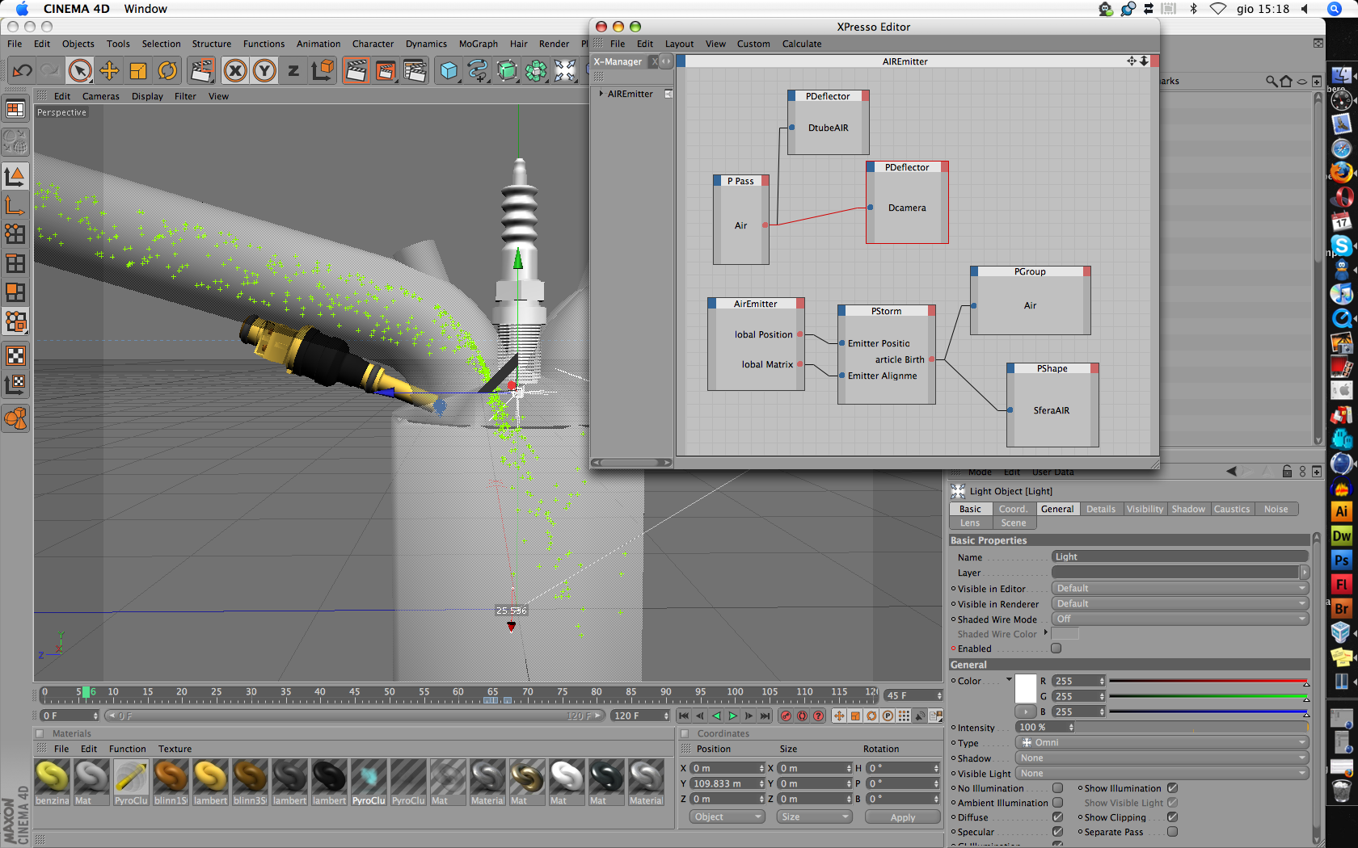Toggle the X axis lock icon
The height and width of the screenshot is (848, 1358).
235,71
